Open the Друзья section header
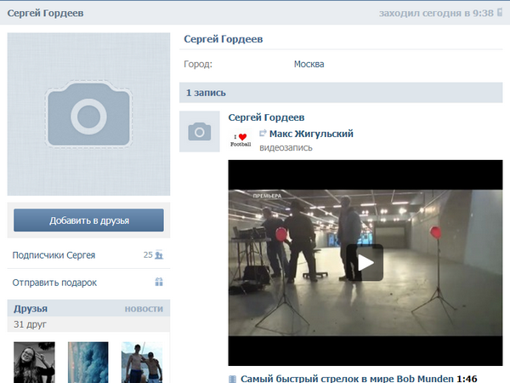 point(31,308)
